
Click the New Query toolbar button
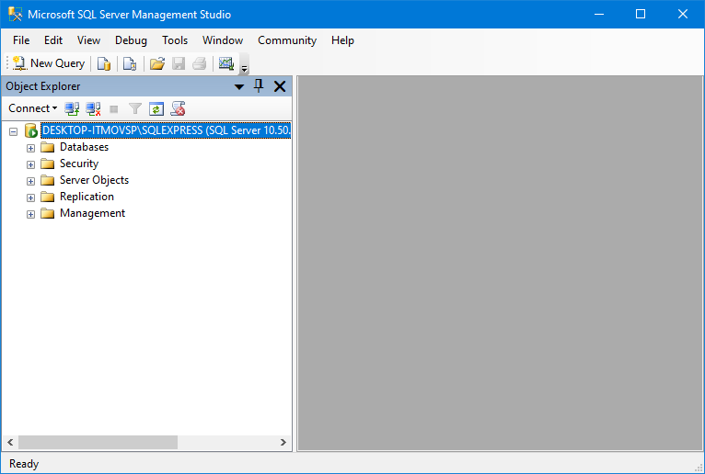(x=48, y=63)
